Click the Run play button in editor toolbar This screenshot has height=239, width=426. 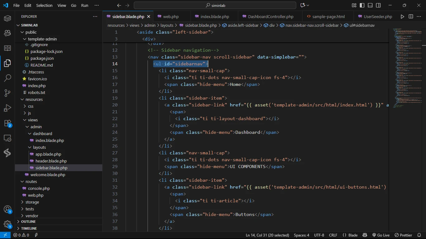click(402, 16)
